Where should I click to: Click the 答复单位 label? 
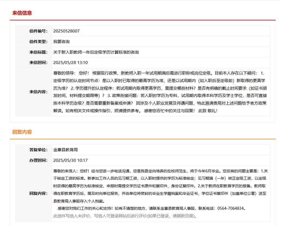tap(38, 150)
